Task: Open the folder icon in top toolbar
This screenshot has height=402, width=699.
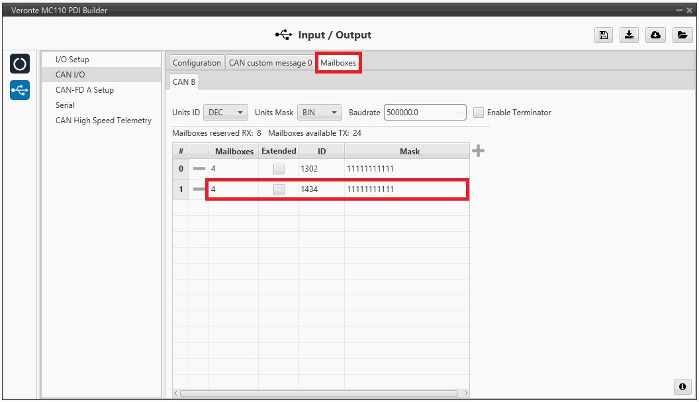Action: (x=681, y=36)
